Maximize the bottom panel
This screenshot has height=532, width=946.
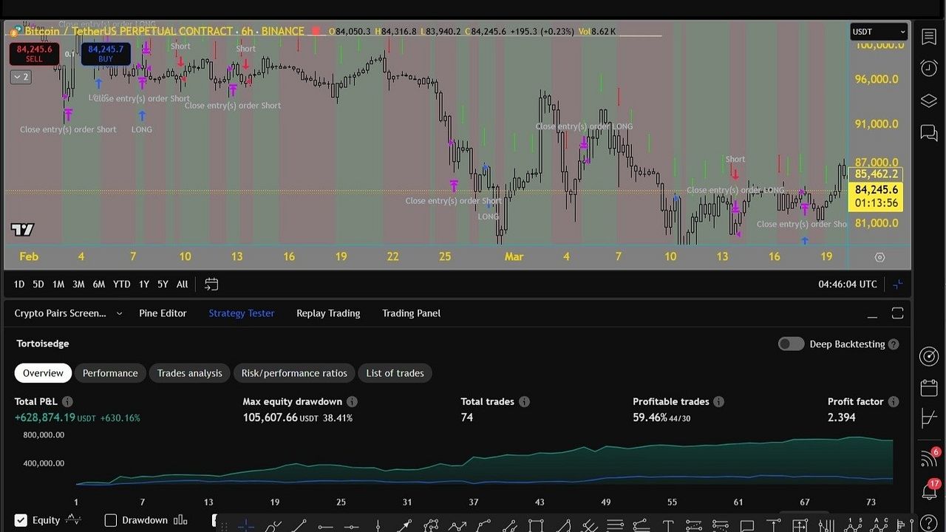pyautogui.click(x=897, y=313)
